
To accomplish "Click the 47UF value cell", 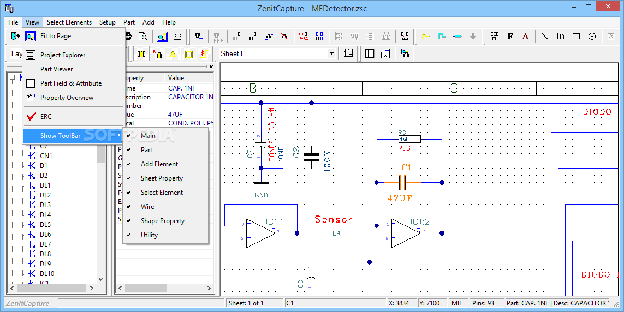I will [x=189, y=115].
